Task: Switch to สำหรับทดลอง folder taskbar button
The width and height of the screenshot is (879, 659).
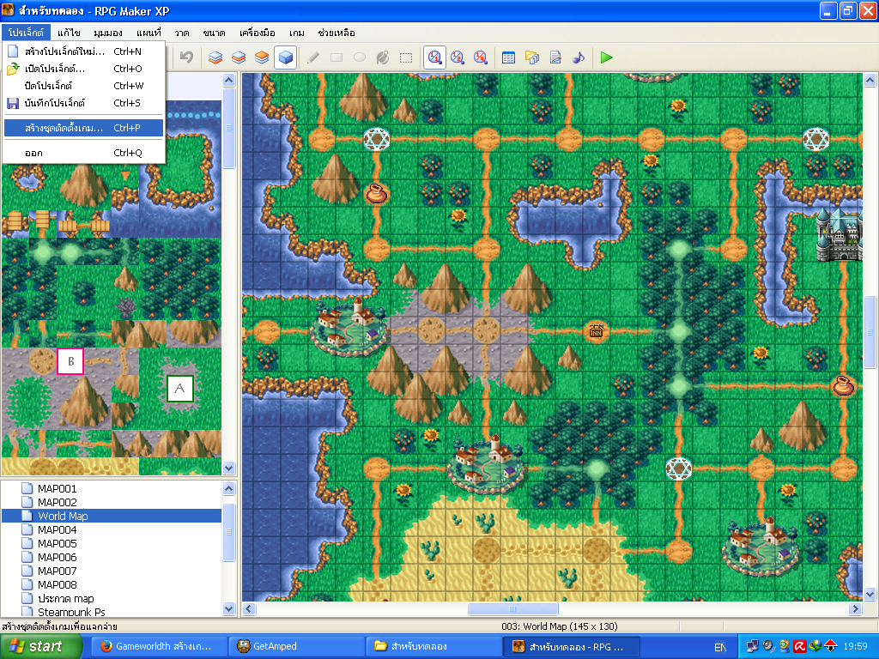Action: click(433, 647)
